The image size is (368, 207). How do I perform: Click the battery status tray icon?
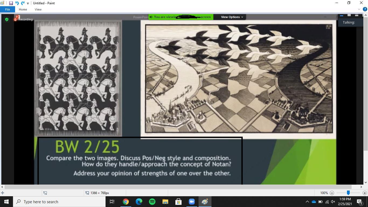click(320, 202)
